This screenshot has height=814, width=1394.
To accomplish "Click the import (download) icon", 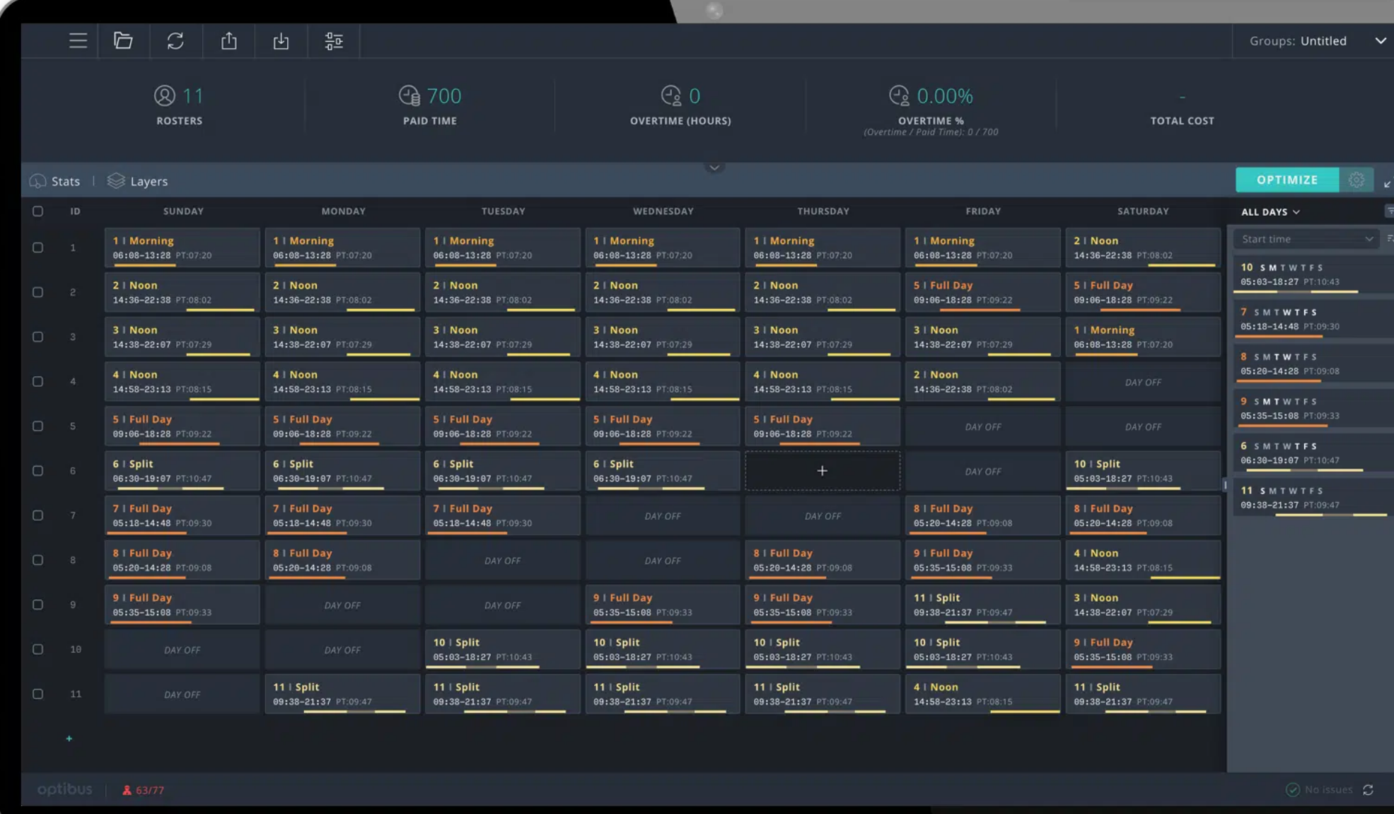I will (281, 40).
